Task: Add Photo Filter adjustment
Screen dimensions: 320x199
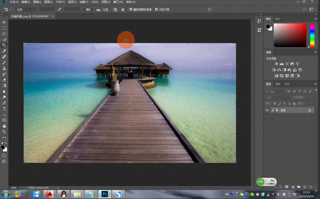Action: [289, 70]
